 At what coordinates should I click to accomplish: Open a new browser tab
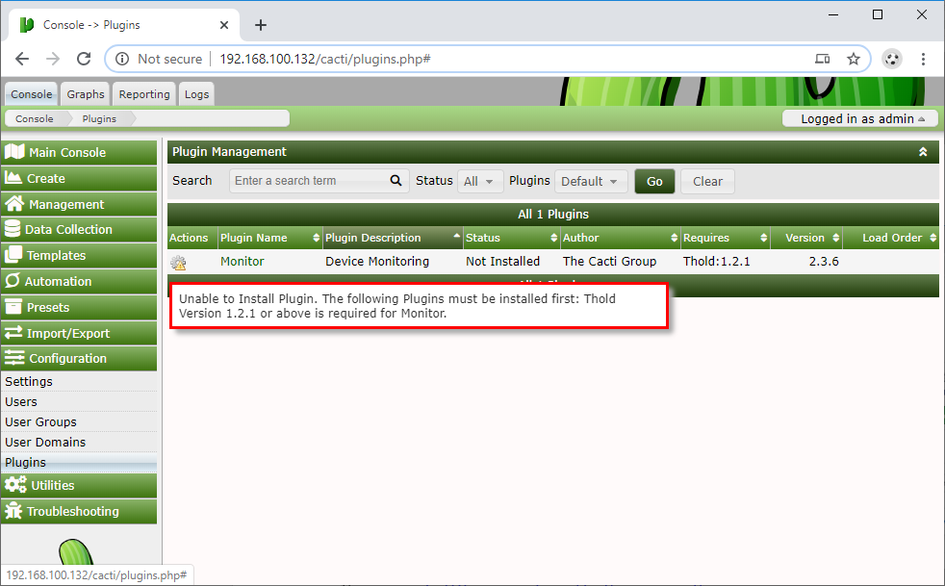pos(261,25)
